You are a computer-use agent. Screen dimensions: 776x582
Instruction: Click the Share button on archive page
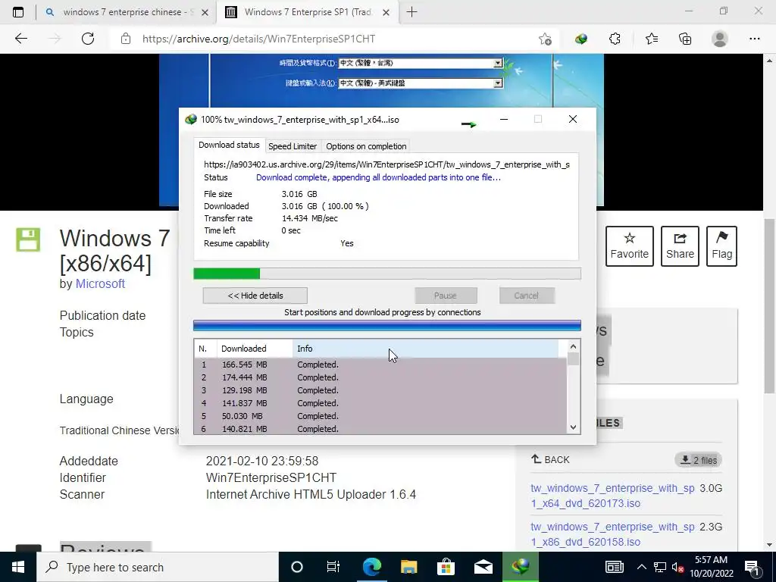(x=680, y=246)
